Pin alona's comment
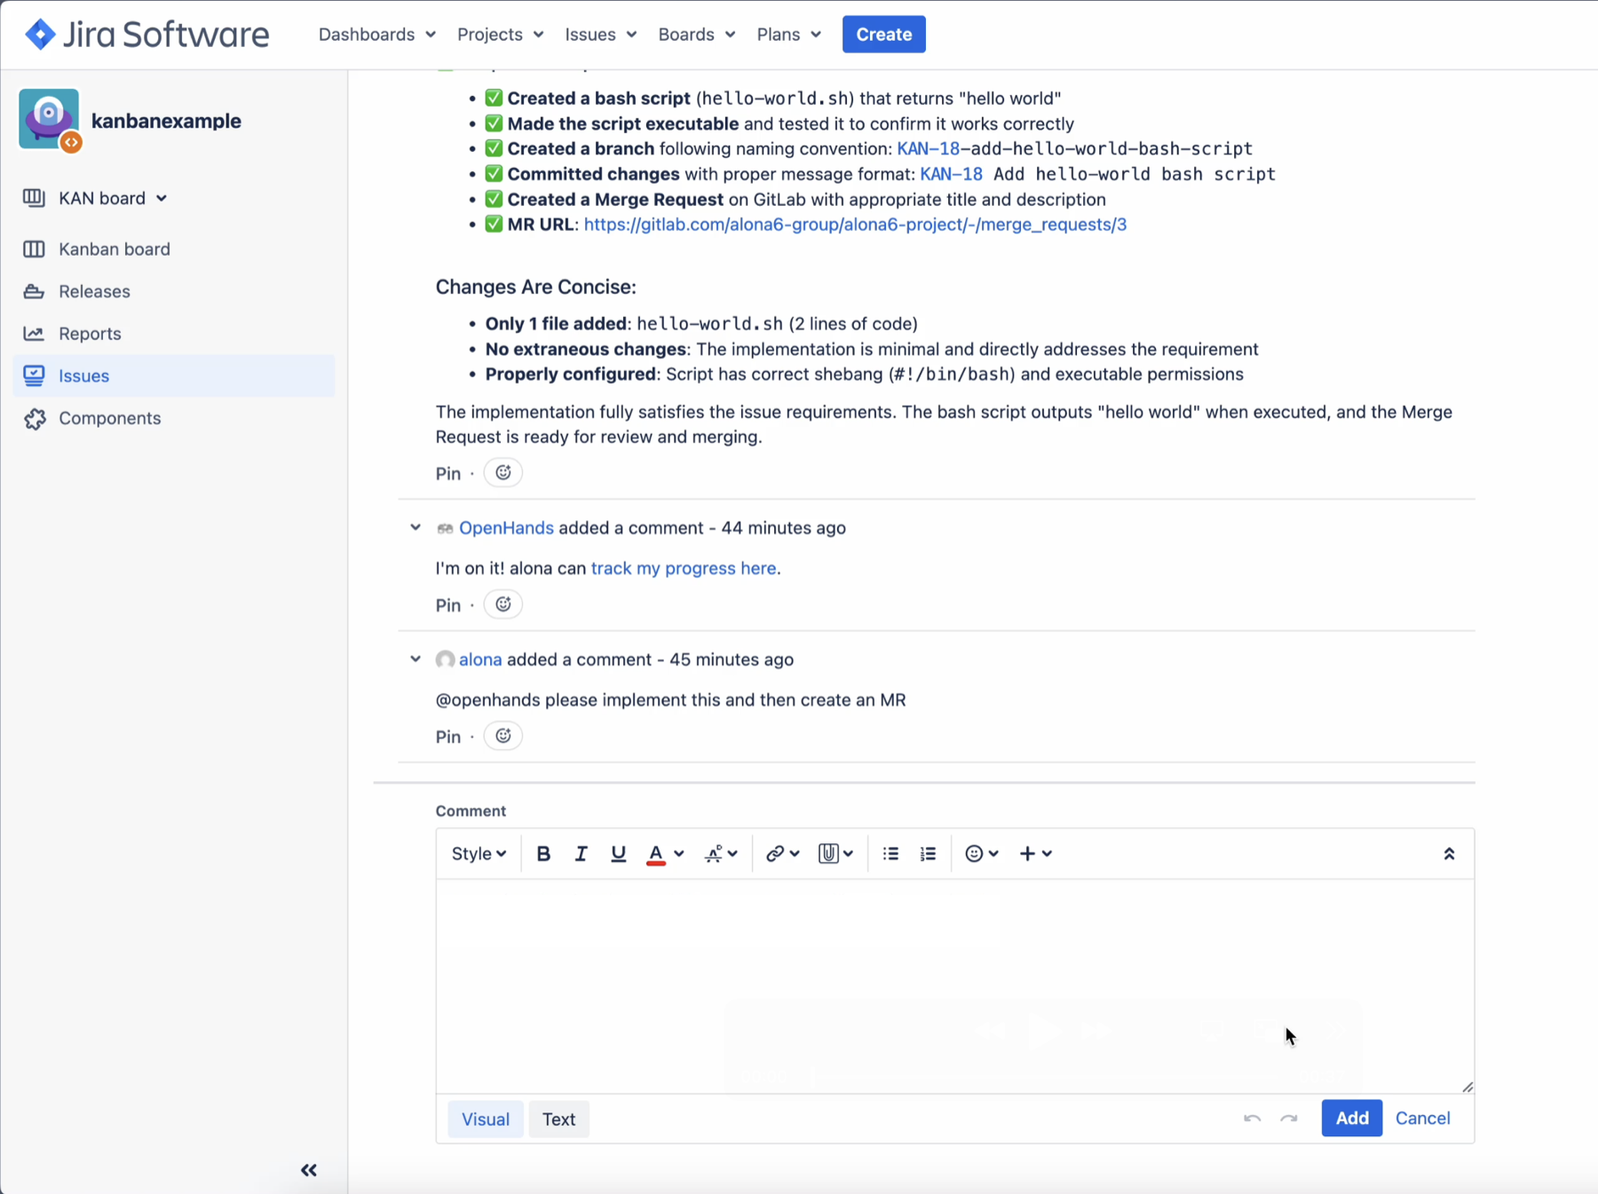 coord(448,737)
